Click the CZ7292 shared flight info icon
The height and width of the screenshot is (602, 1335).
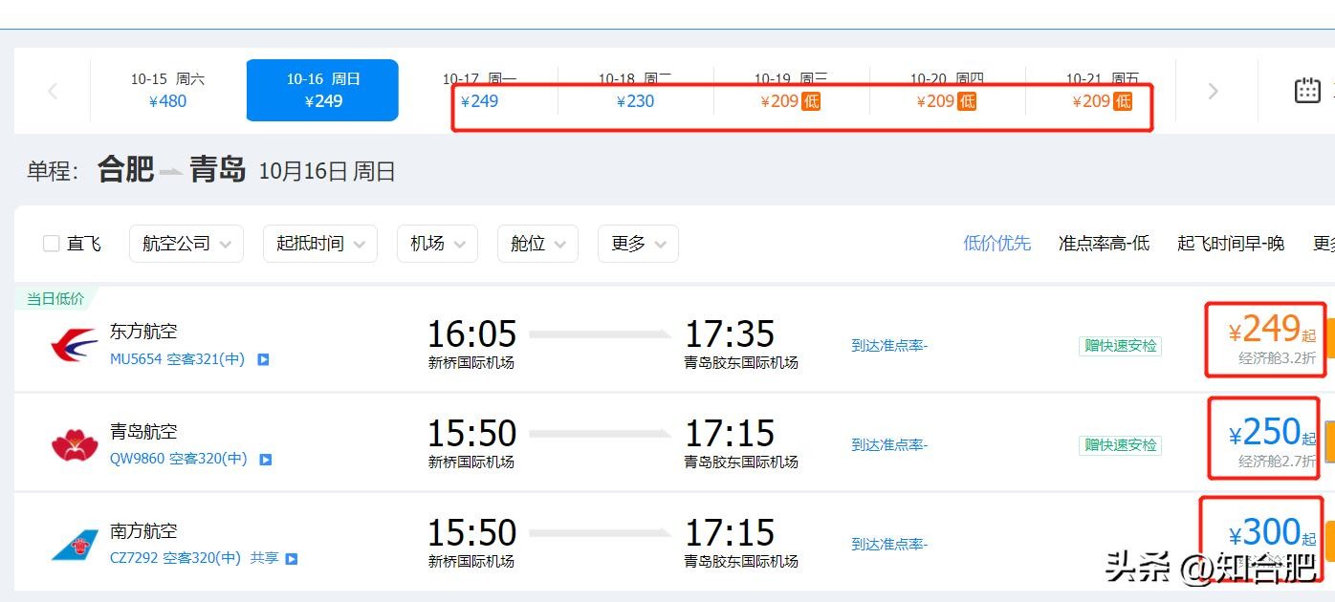click(292, 559)
